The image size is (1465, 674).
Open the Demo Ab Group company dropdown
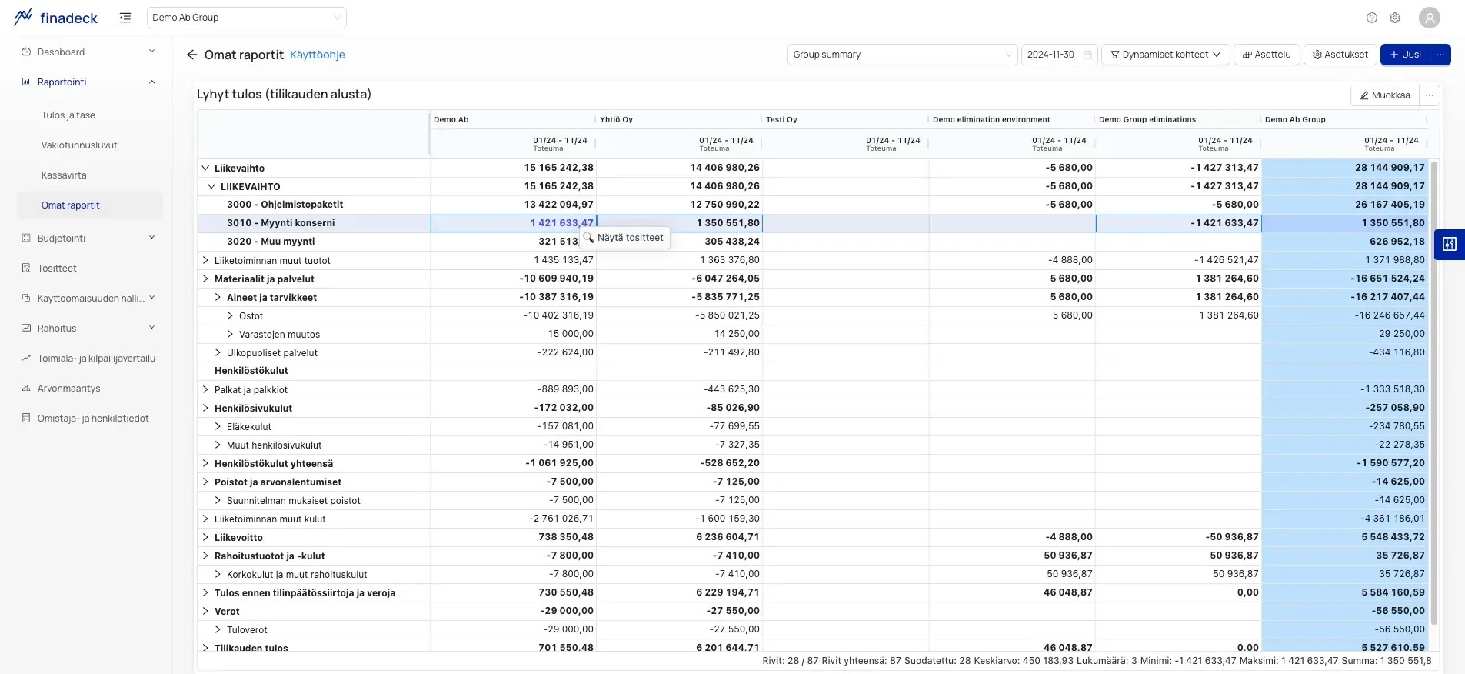(247, 18)
